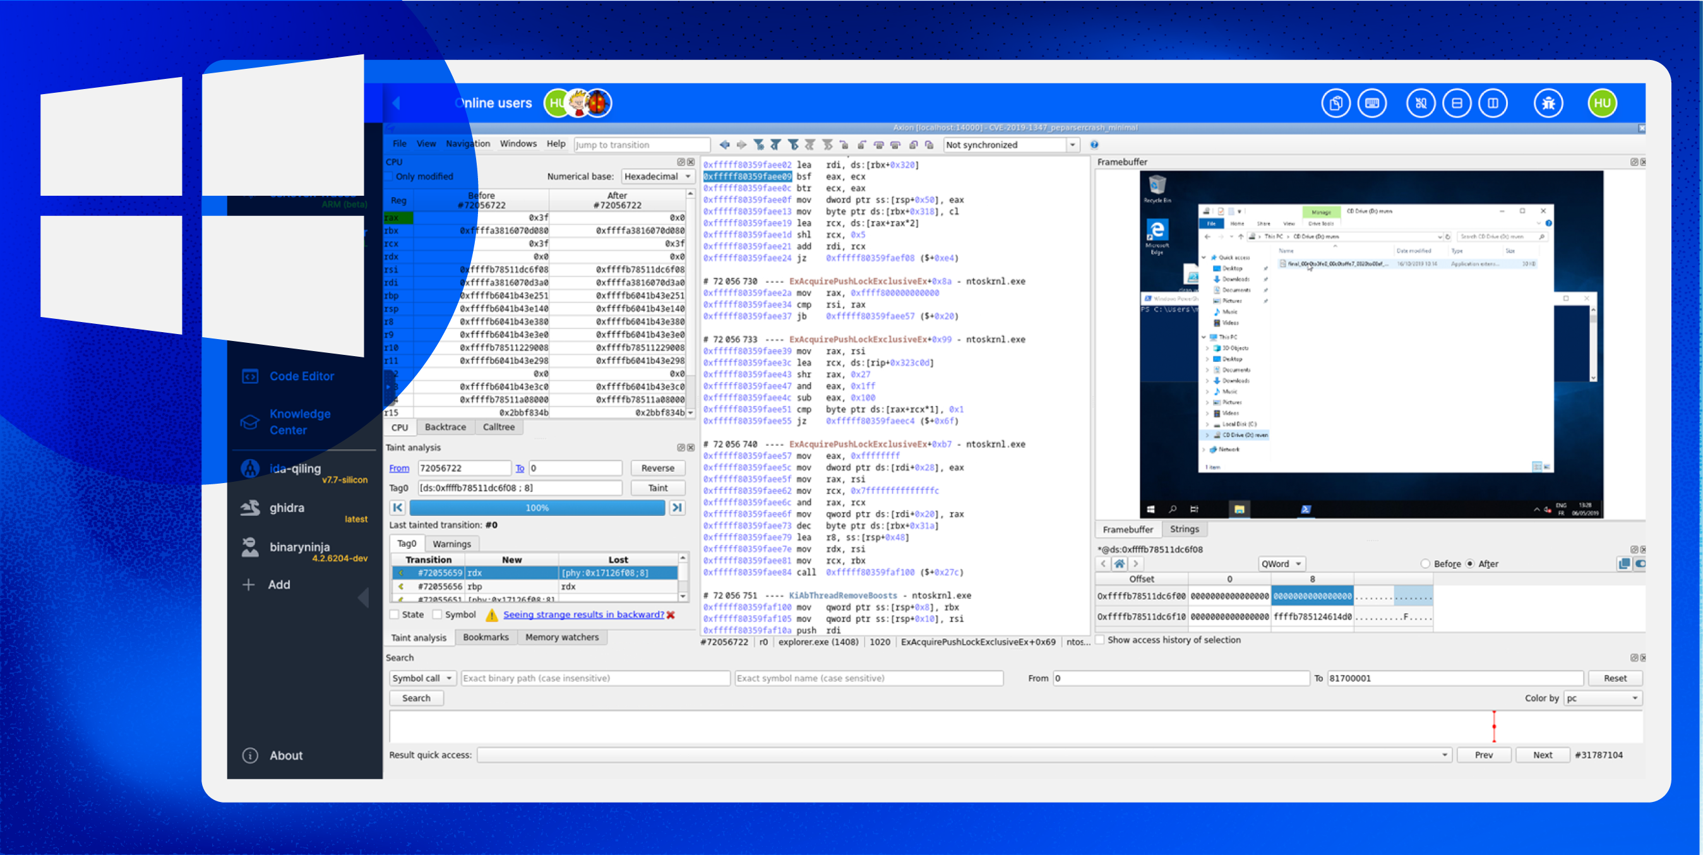Open the Numerical base Hexadecimal dropdown
Screen dimensions: 1703x855
[657, 177]
